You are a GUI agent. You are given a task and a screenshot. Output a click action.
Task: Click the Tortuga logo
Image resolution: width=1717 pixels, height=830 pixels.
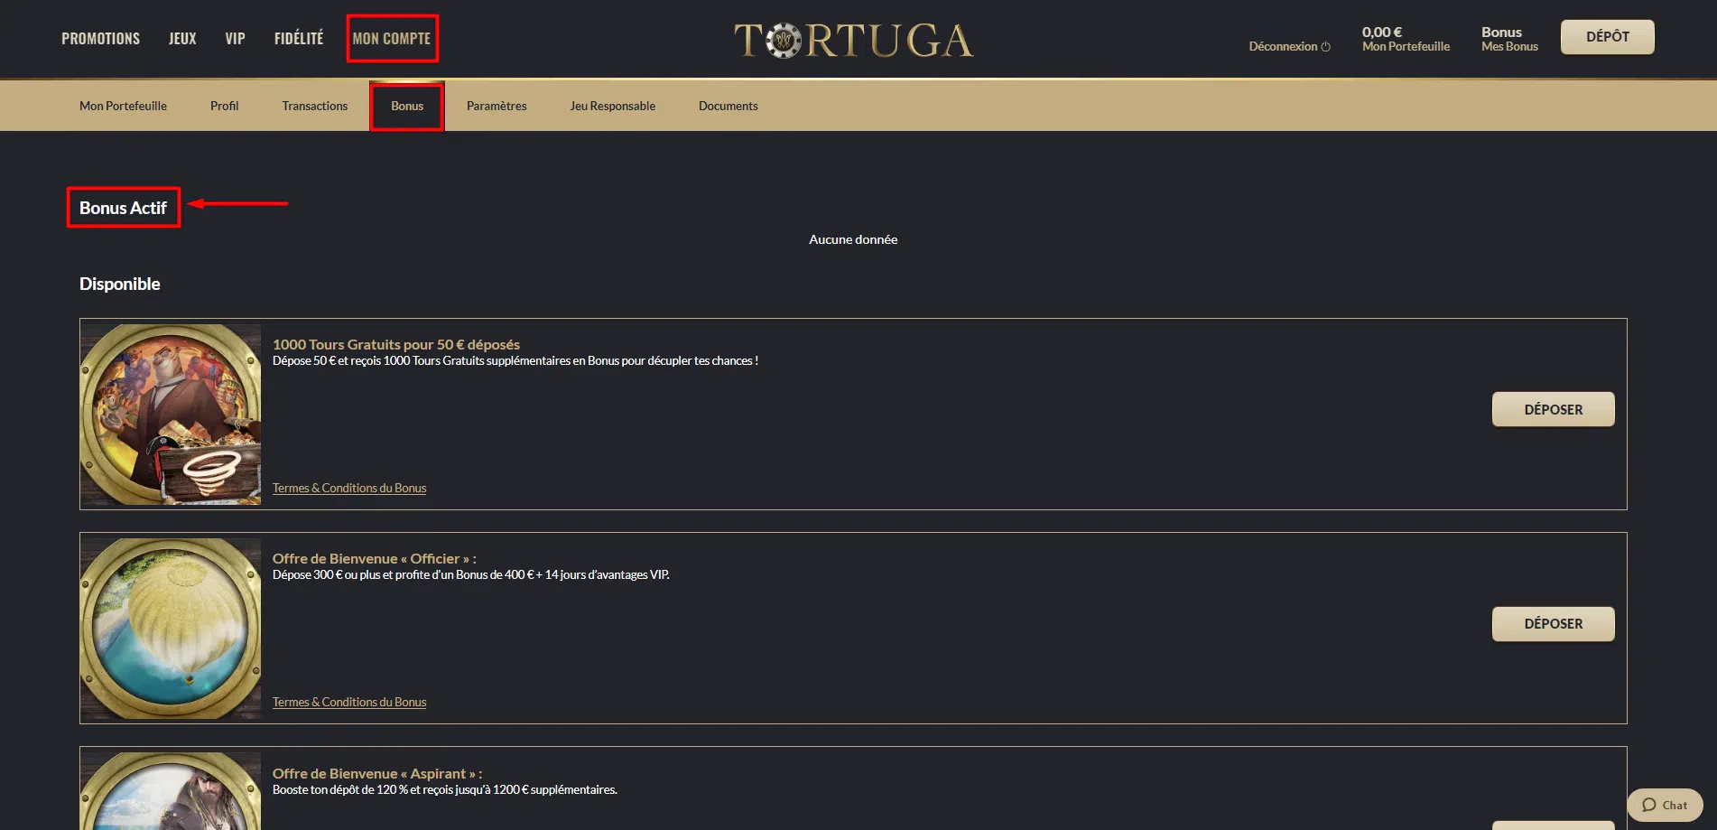click(x=853, y=40)
